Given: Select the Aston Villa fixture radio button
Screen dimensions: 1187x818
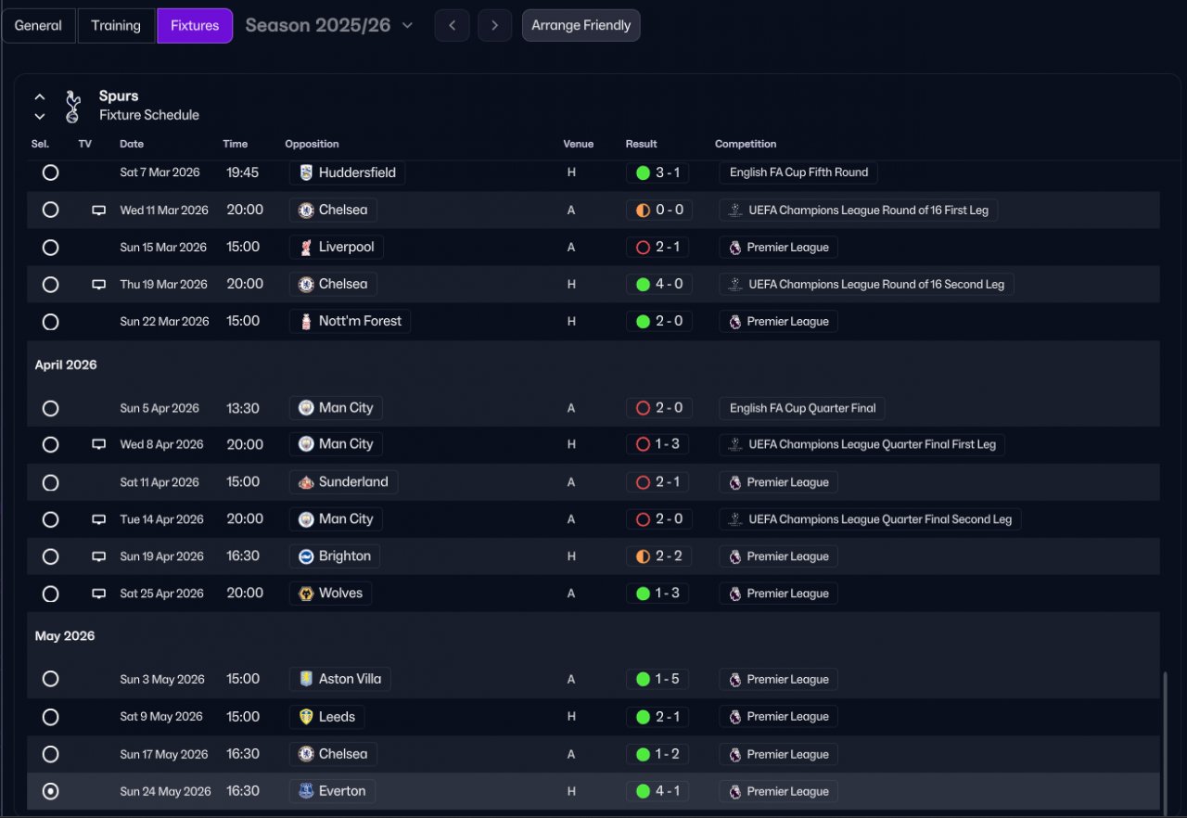Looking at the screenshot, I should pyautogui.click(x=51, y=679).
